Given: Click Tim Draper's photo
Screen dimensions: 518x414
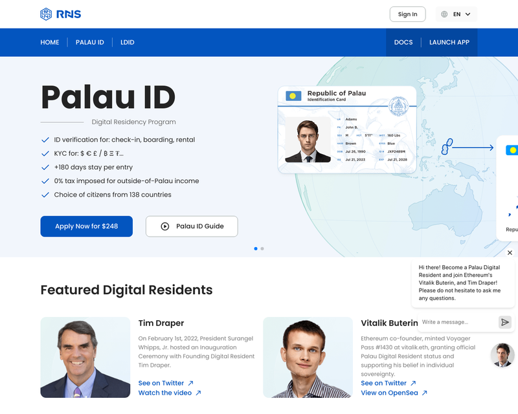Looking at the screenshot, I should (x=85, y=358).
